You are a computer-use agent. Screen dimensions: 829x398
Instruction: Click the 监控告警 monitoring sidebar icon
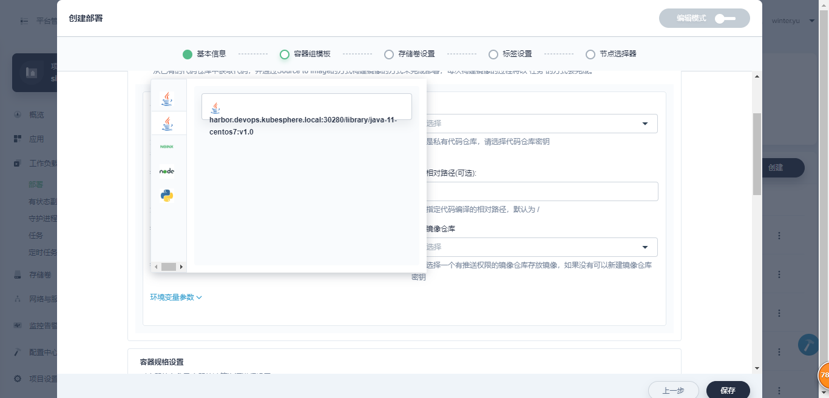[x=18, y=325]
